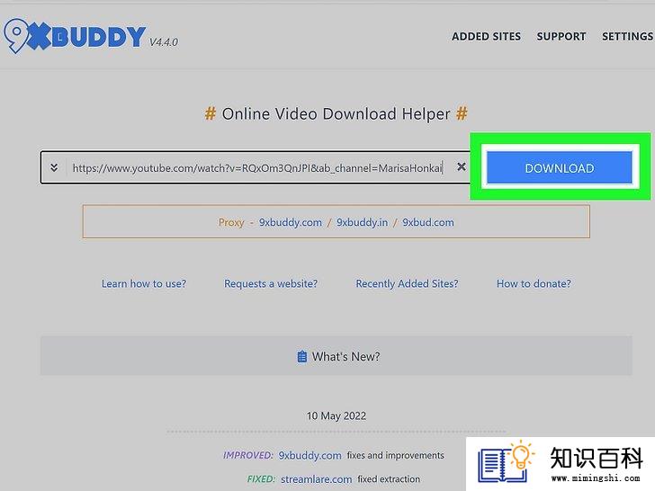Click the 10 May 2022 date text
This screenshot has height=491, width=655.
point(336,415)
